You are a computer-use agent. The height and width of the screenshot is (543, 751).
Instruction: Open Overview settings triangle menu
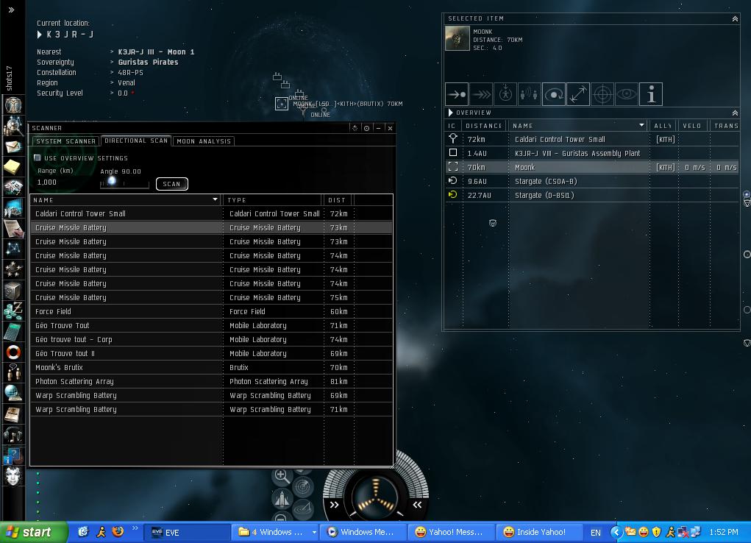[x=450, y=113]
